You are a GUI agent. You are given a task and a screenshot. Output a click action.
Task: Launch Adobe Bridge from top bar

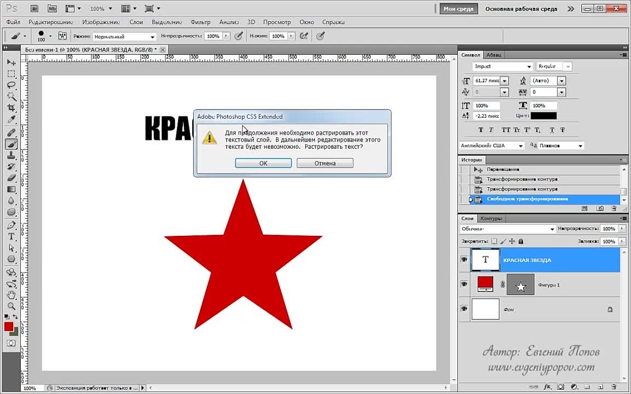click(x=34, y=9)
